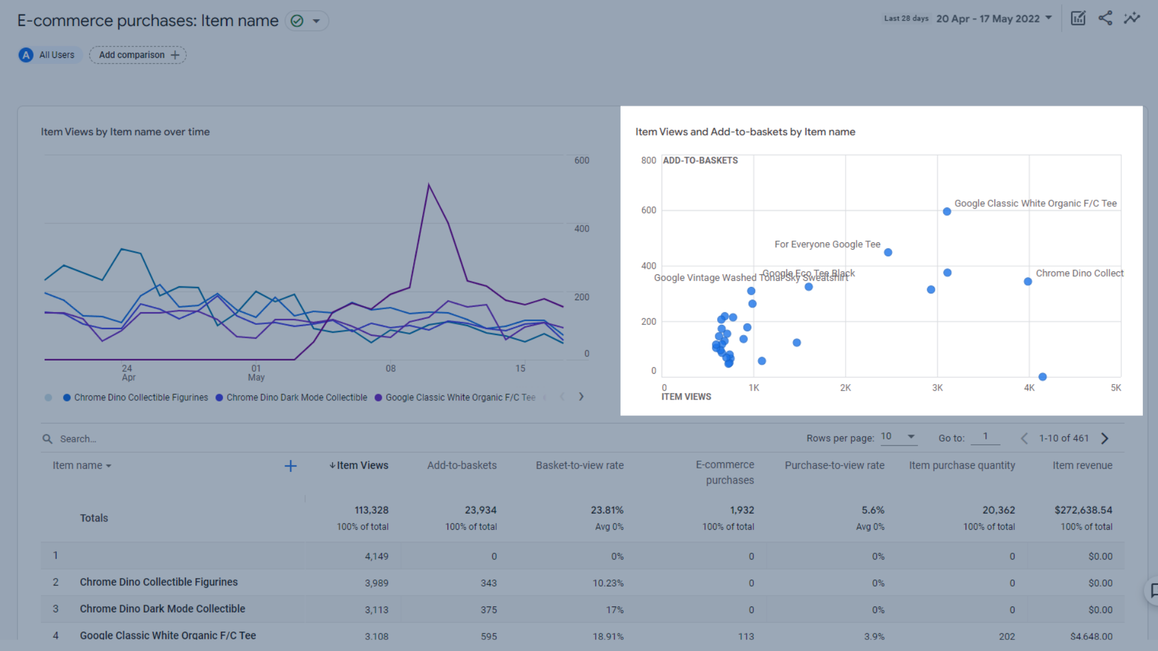Screen dimensions: 1158x651
Task: Click the Go to page input field
Action: point(985,437)
